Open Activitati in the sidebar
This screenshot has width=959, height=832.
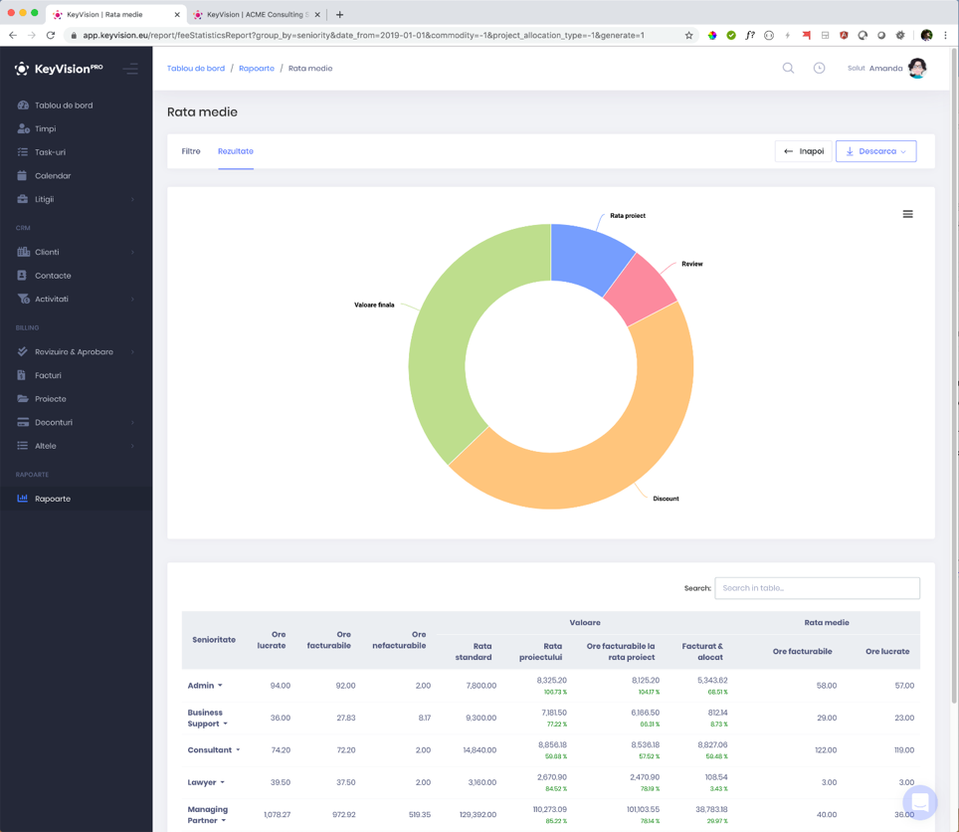tap(52, 300)
